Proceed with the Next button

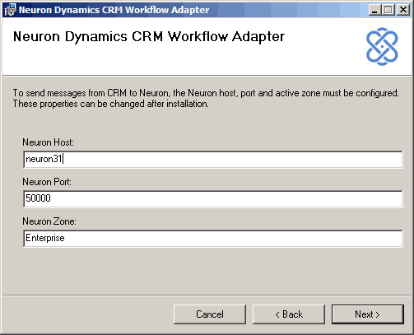click(x=368, y=314)
